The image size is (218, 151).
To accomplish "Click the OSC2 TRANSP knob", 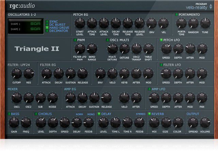I will pyautogui.click(x=137, y=49).
